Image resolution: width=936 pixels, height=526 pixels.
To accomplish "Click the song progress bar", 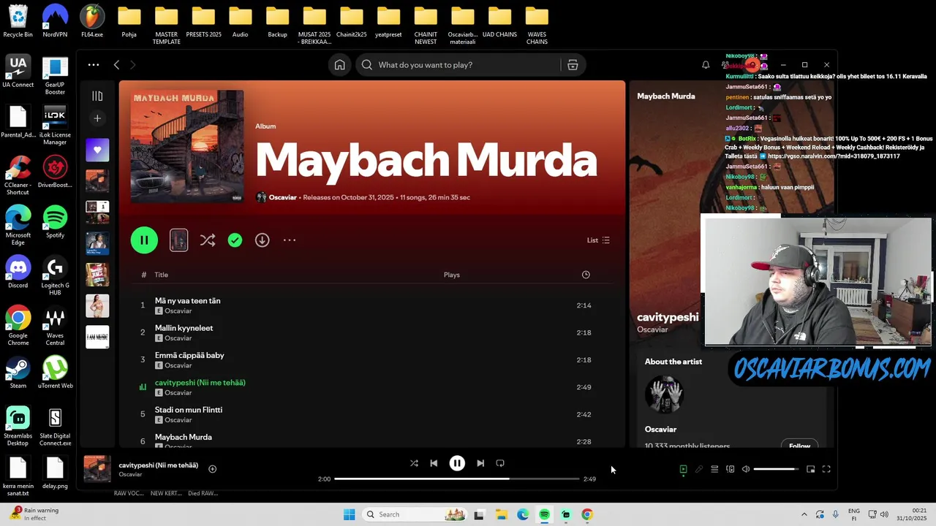I will tap(457, 479).
